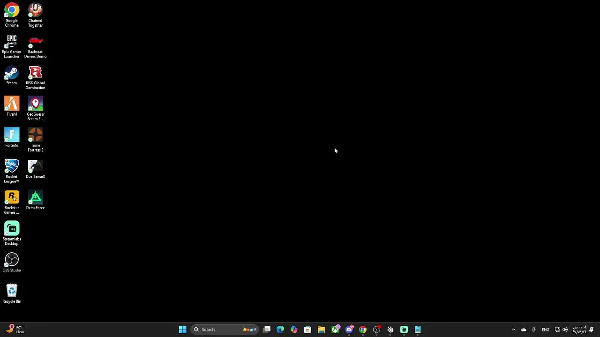
Task: Open Microsoft Store from the taskbar
Action: tap(307, 330)
